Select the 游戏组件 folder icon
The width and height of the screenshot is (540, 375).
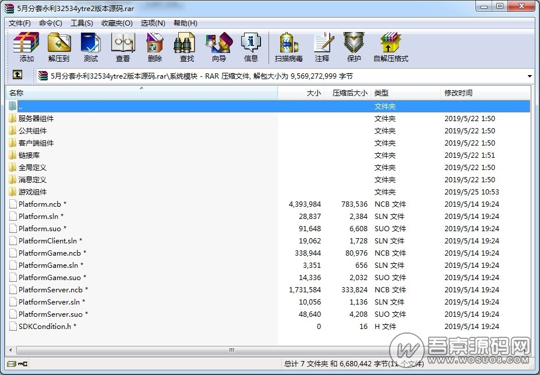[13, 192]
